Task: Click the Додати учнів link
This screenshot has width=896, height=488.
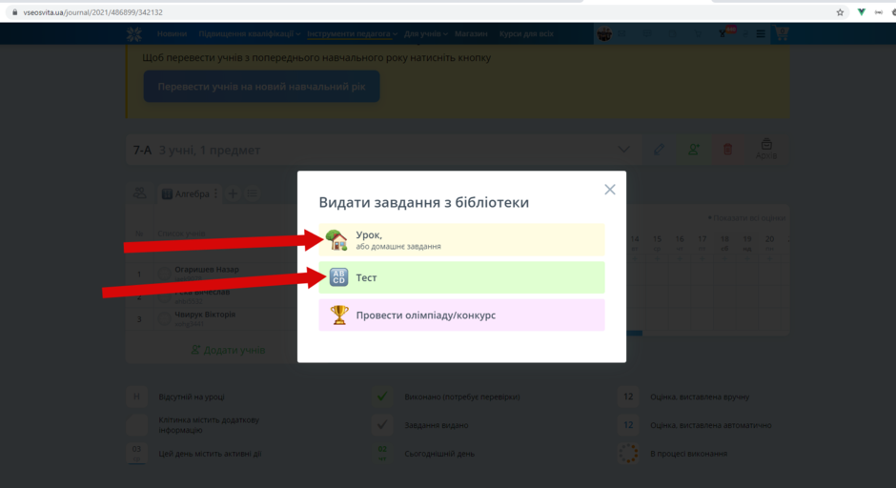Action: click(228, 350)
